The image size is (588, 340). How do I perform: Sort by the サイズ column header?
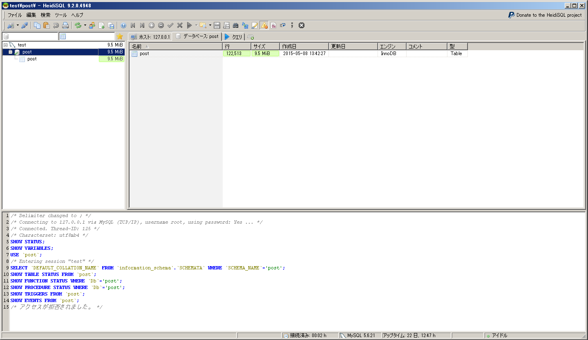(x=265, y=47)
